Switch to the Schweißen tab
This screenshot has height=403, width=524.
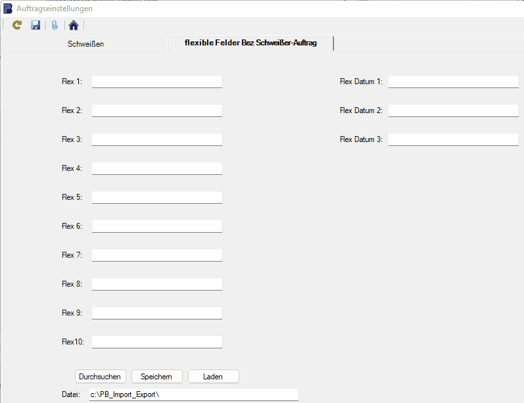(x=85, y=44)
